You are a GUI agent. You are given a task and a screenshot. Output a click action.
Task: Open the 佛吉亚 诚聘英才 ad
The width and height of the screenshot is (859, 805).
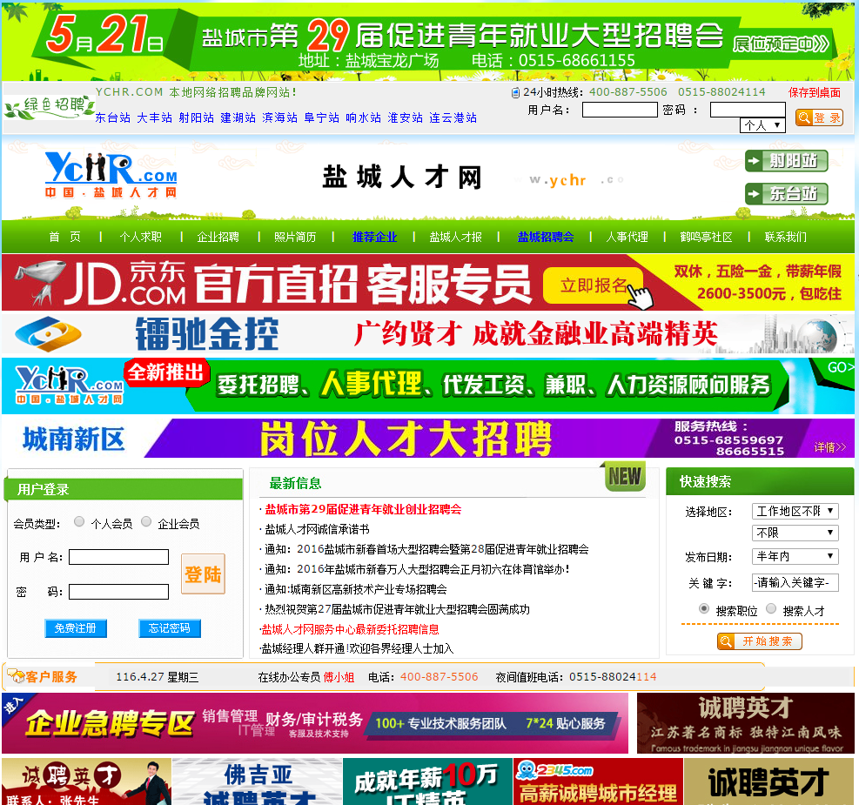(x=257, y=782)
